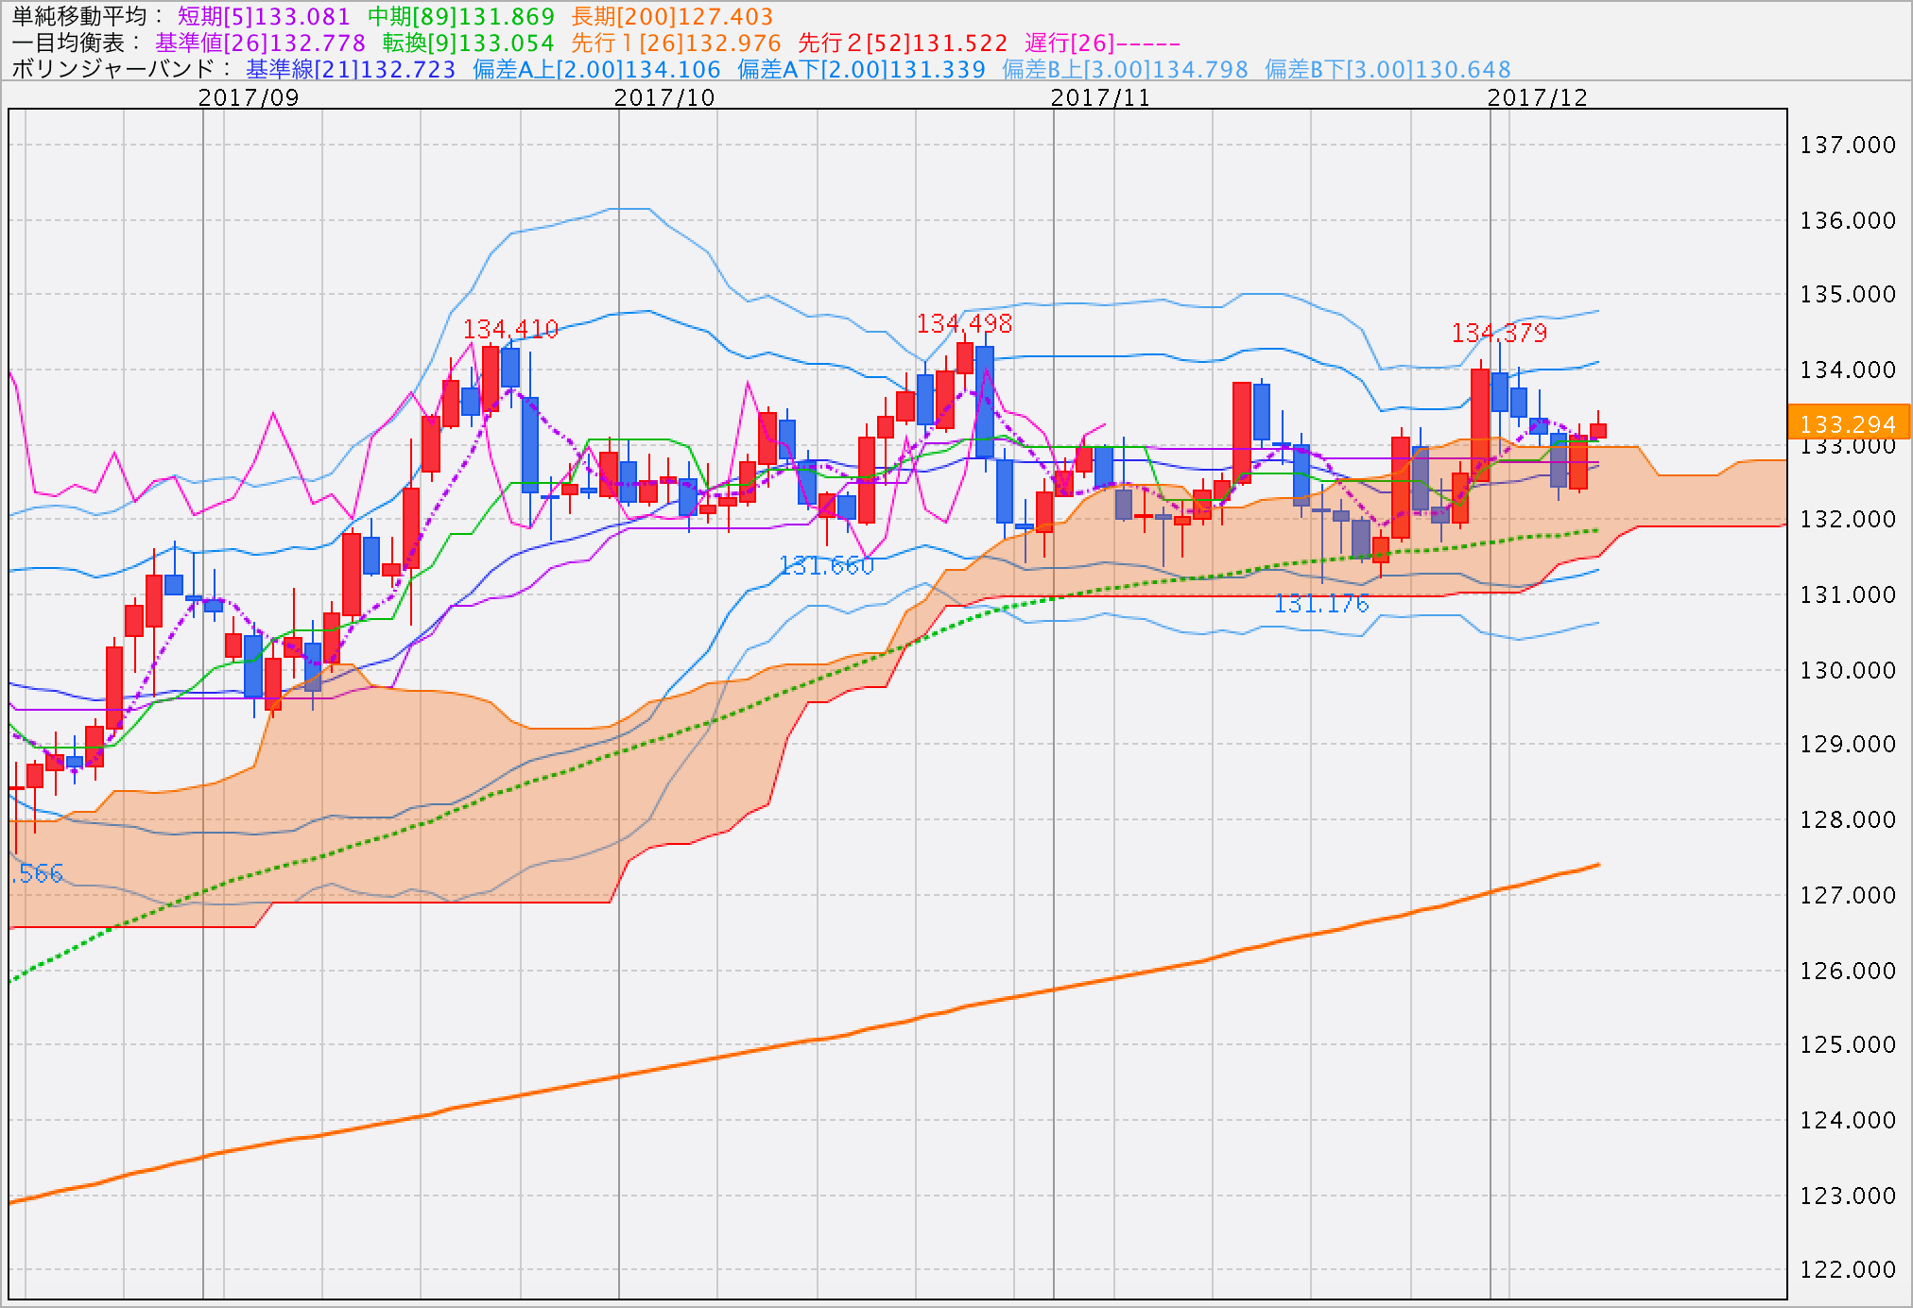Click the 遅行[26] legend entry
Viewport: 1913px width, 1308px height.
click(1102, 43)
